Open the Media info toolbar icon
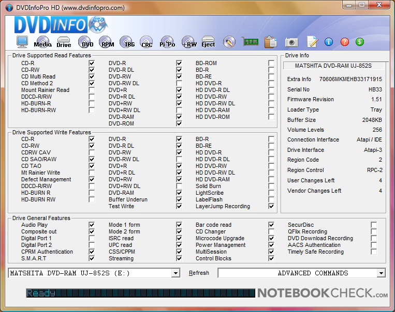 click(43, 42)
